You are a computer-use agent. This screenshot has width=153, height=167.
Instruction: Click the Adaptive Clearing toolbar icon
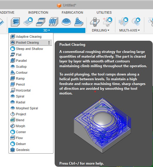(x=15, y=22)
